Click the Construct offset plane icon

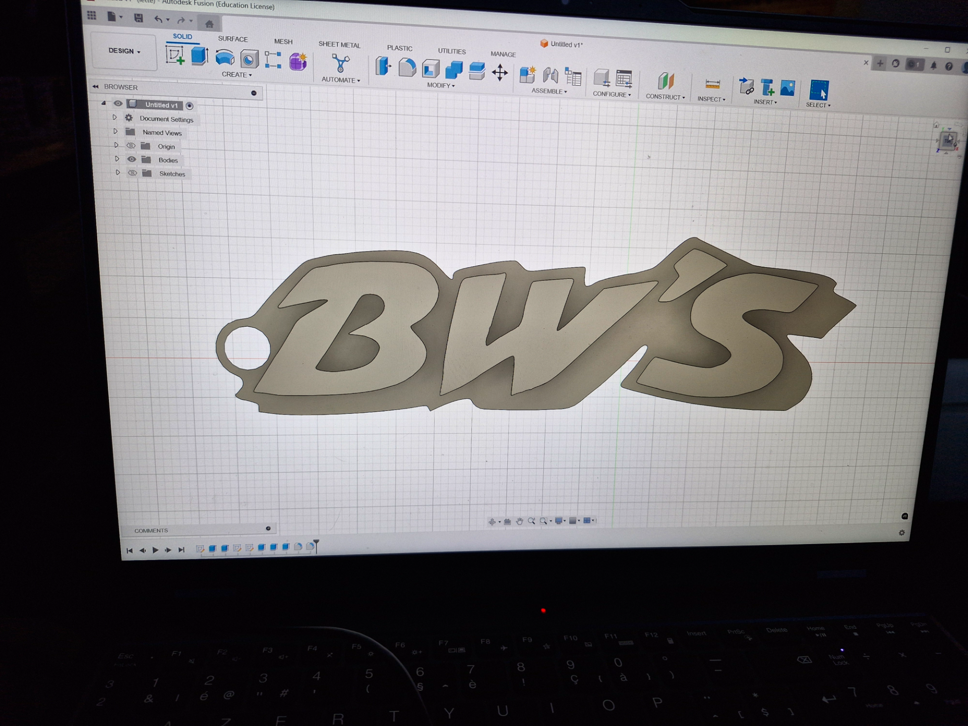(x=665, y=81)
